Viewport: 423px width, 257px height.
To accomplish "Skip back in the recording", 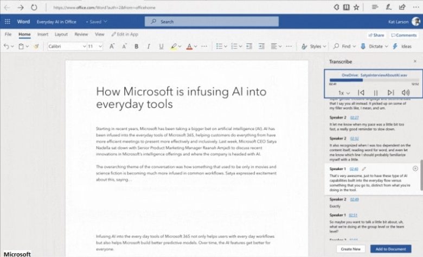I will coord(361,93).
